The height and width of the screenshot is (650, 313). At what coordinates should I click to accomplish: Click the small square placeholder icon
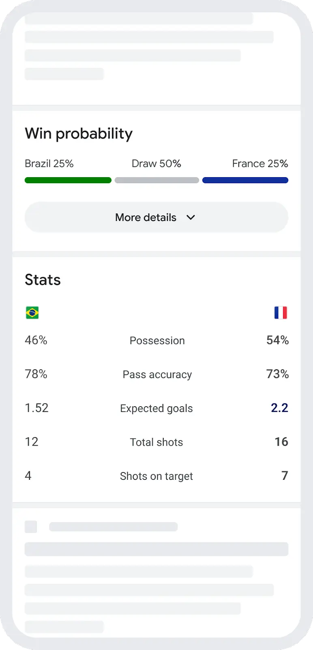tap(31, 527)
